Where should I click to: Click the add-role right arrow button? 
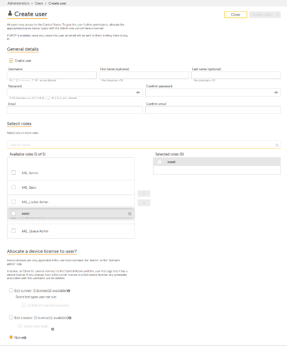click(x=144, y=194)
